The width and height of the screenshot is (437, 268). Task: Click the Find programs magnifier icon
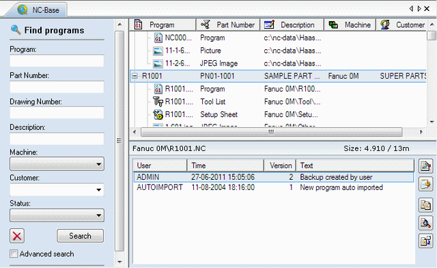tap(16, 30)
